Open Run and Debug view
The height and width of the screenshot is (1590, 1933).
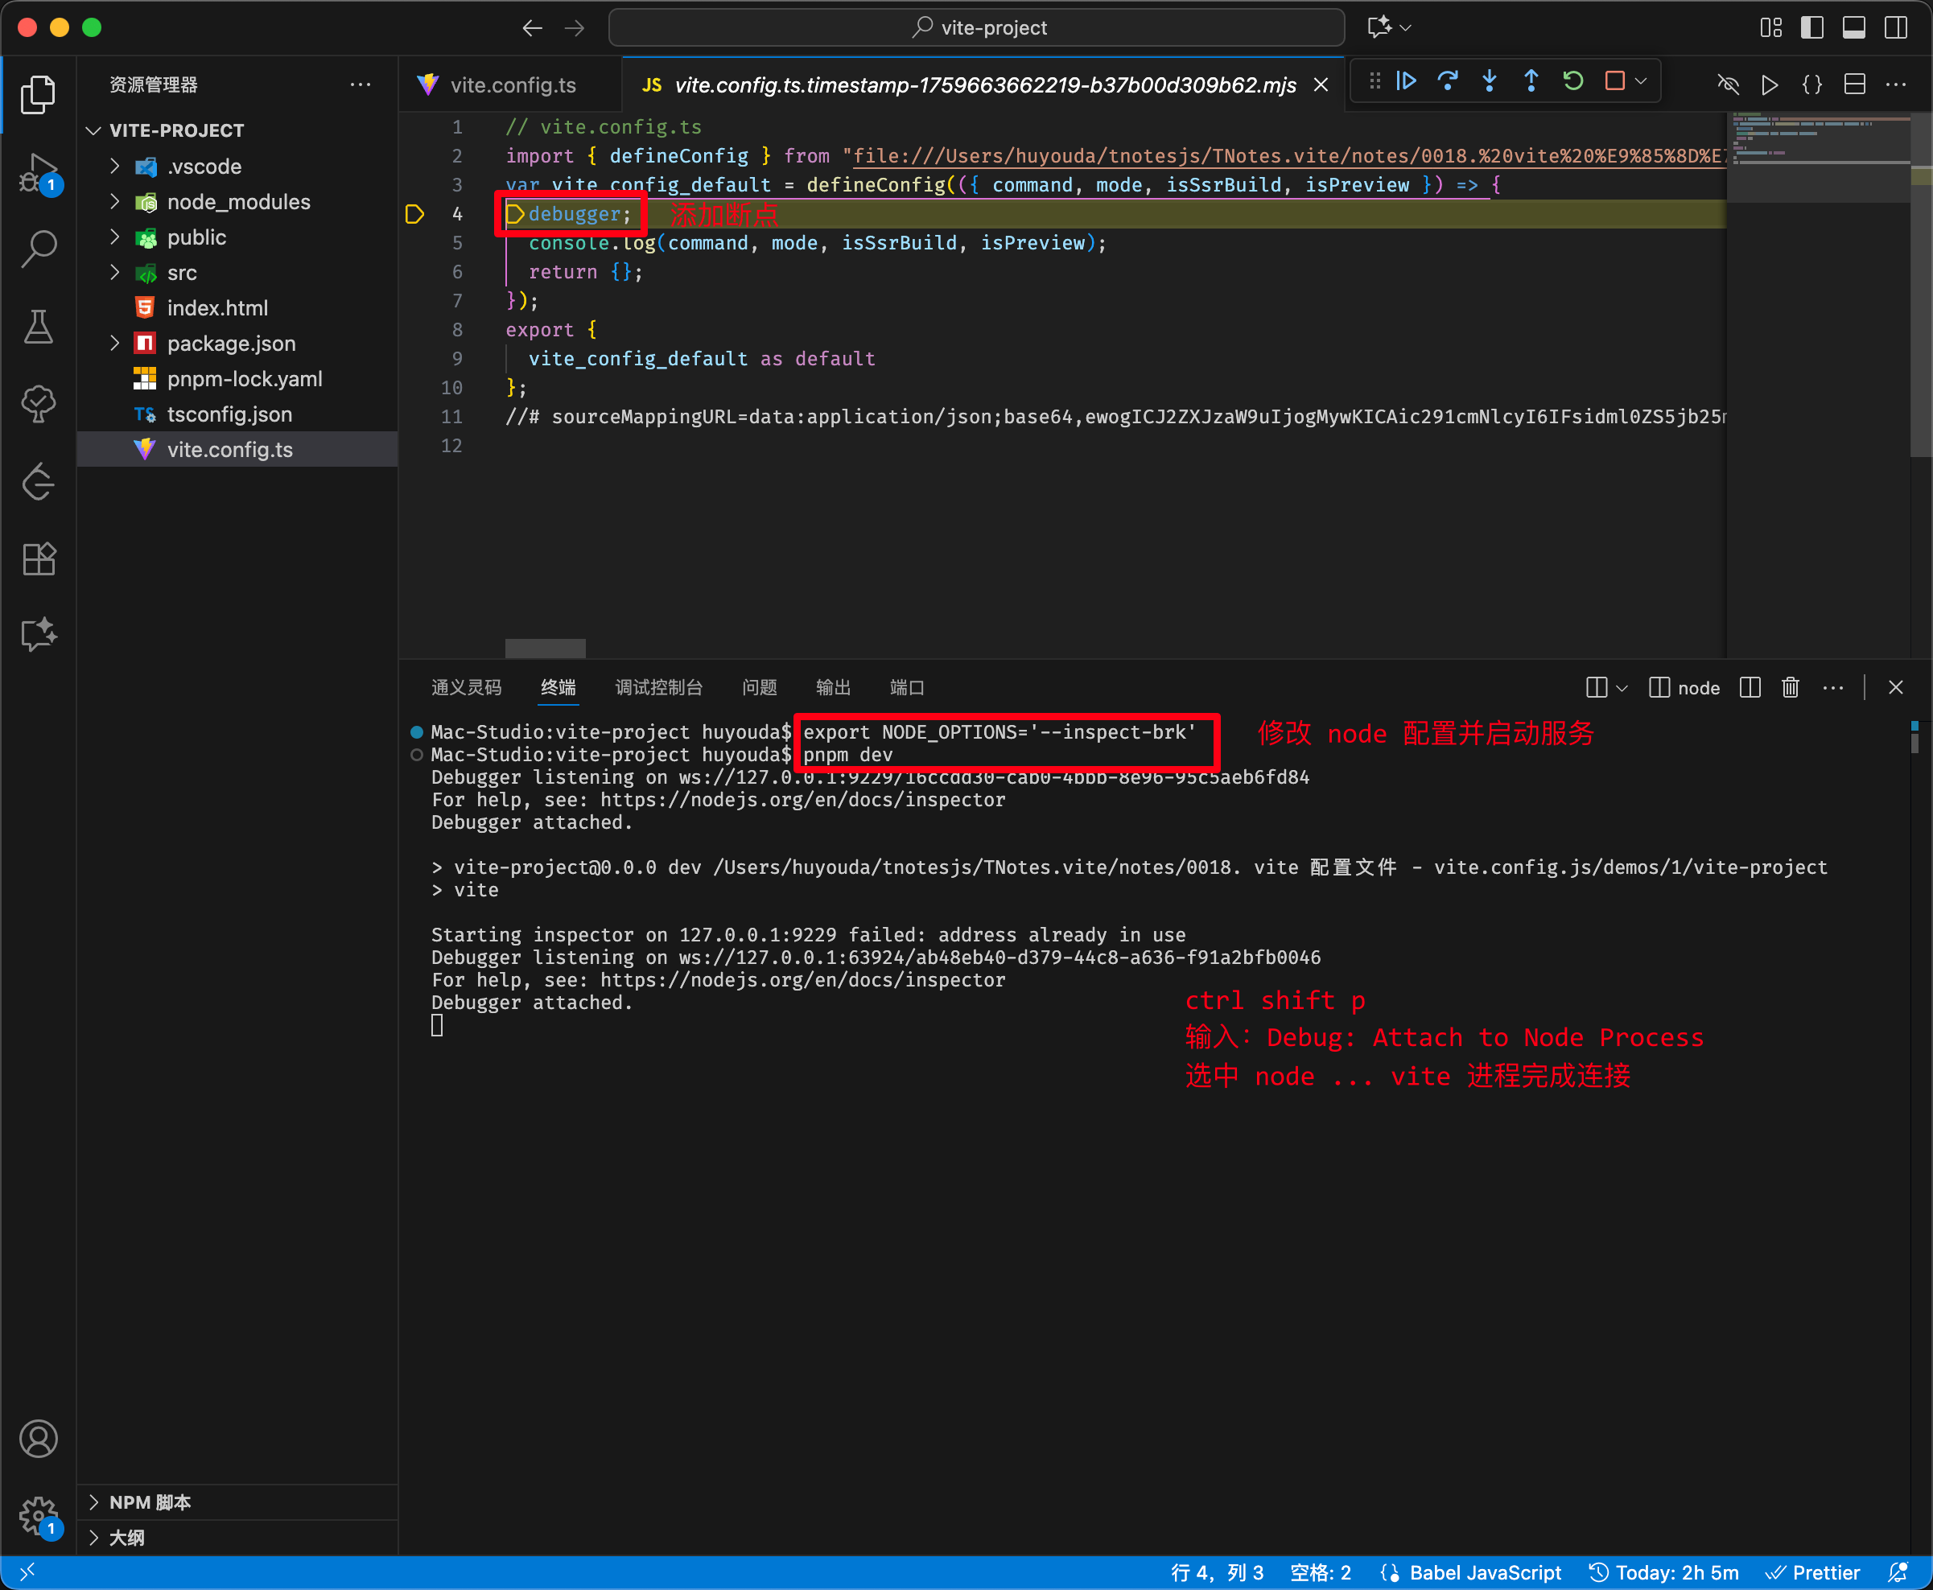click(x=39, y=172)
